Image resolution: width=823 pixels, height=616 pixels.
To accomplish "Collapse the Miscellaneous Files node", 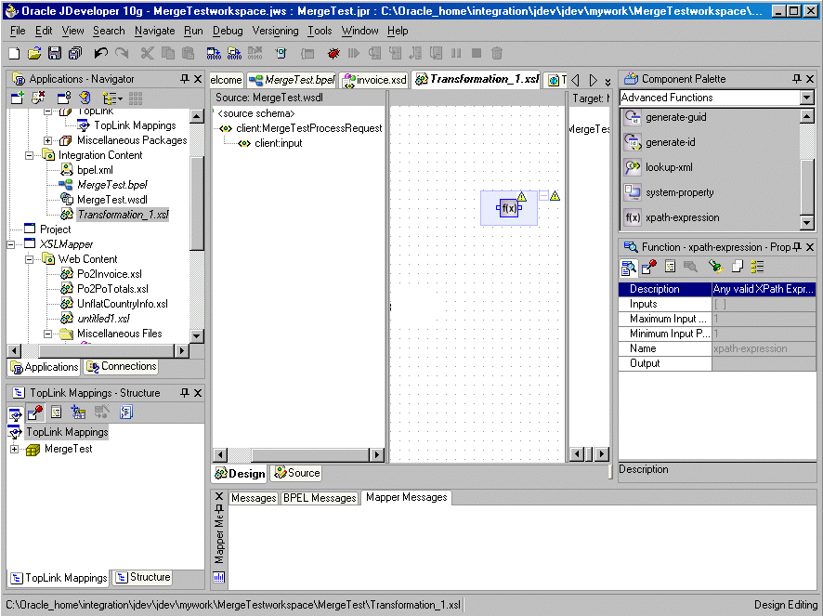I will point(47,334).
